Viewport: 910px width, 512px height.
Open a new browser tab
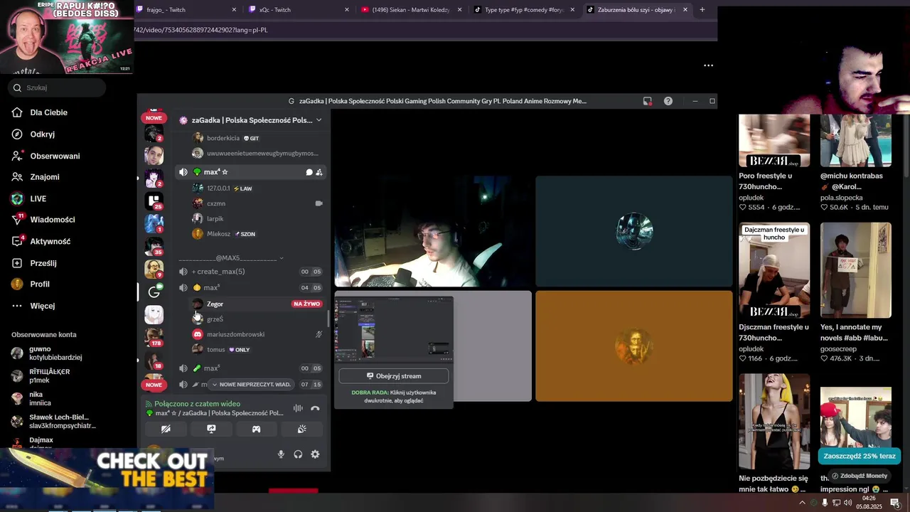click(x=702, y=10)
